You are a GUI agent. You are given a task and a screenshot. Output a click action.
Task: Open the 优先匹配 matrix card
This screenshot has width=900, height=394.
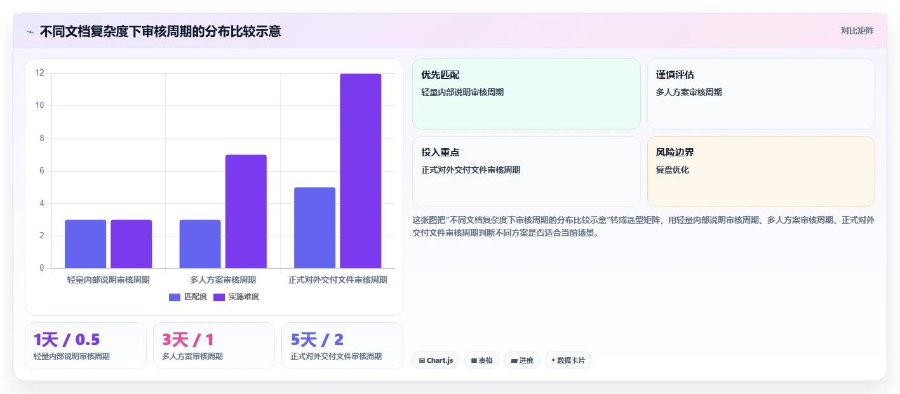pyautogui.click(x=527, y=94)
